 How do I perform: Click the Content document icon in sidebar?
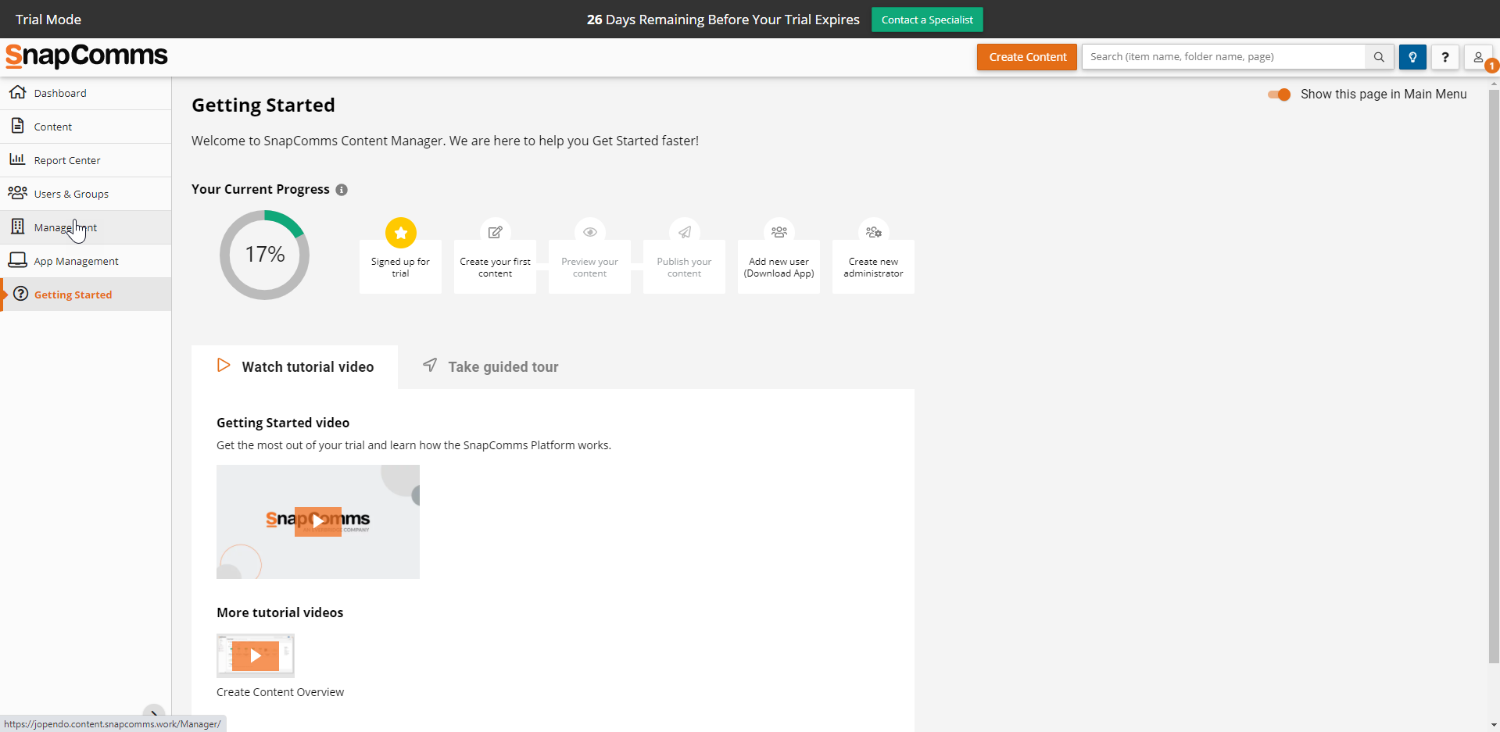tap(17, 126)
